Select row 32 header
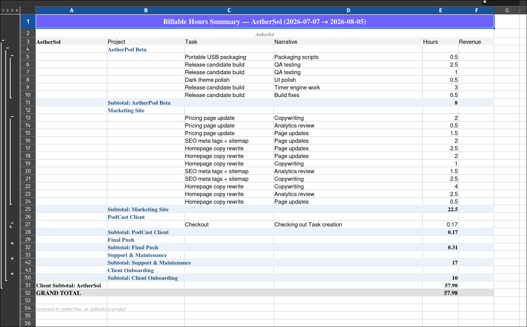This screenshot has height=327, width=527. 28,247
